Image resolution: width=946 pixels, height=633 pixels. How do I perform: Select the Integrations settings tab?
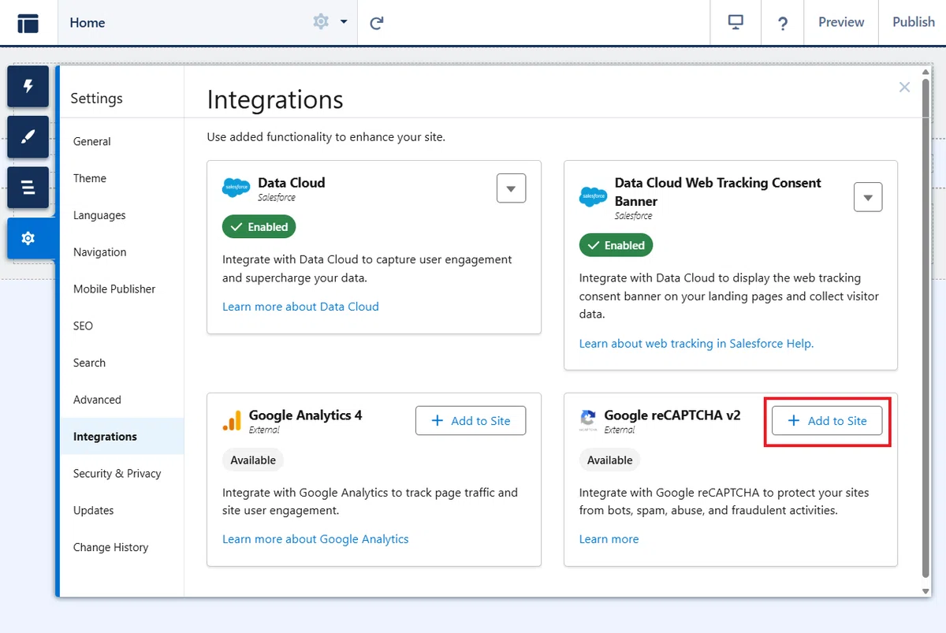(x=122, y=437)
